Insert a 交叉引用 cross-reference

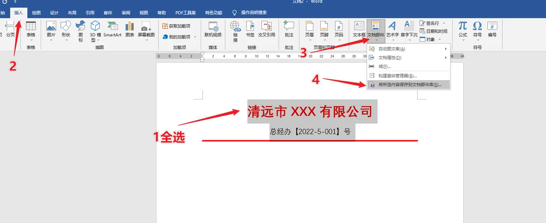click(267, 30)
